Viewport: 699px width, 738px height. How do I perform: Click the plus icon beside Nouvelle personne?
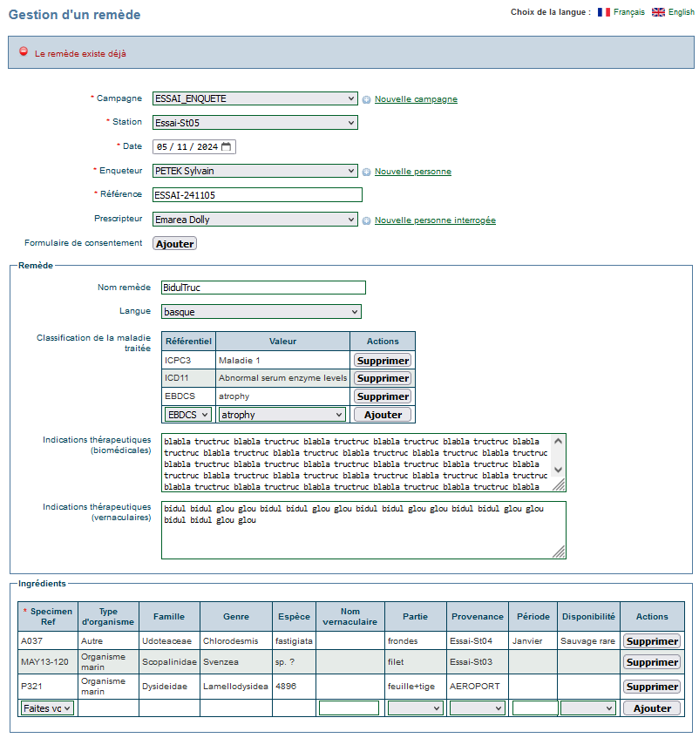(x=366, y=173)
